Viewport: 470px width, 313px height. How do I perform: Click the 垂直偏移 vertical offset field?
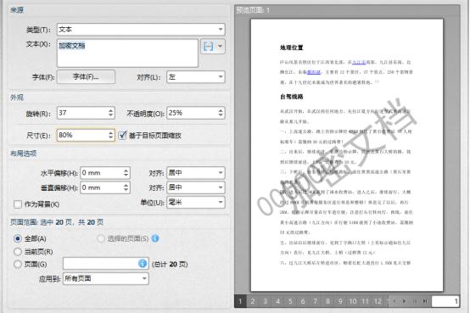[101, 187]
